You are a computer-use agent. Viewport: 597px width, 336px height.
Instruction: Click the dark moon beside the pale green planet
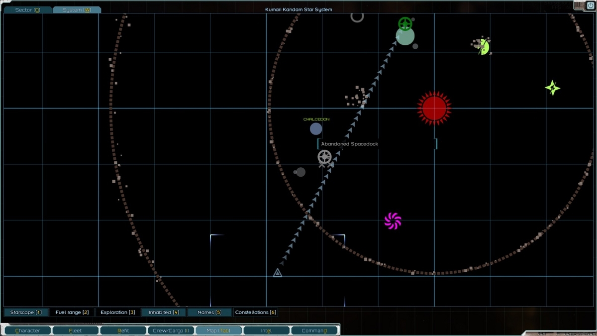pyautogui.click(x=415, y=46)
